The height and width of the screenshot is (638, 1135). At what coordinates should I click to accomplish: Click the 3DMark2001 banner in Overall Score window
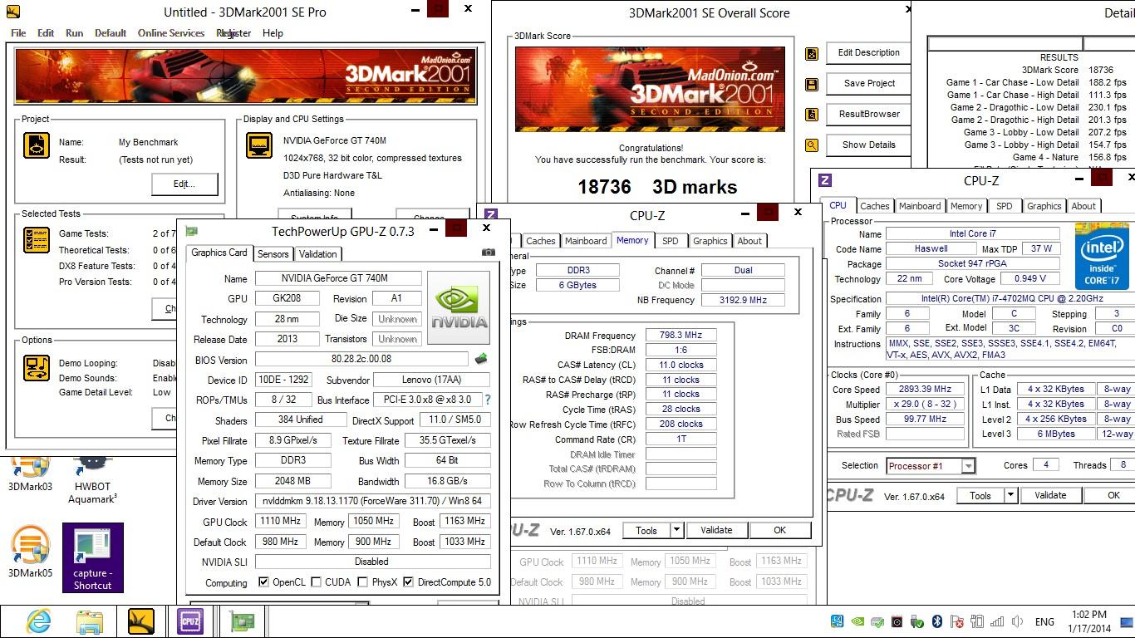coord(649,89)
